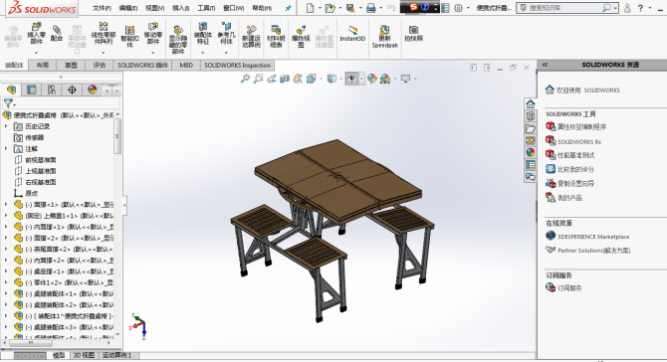Screen dimensions: 667x362
Task: Open the dropdown arrow under 参考几何体
Action: point(226,53)
